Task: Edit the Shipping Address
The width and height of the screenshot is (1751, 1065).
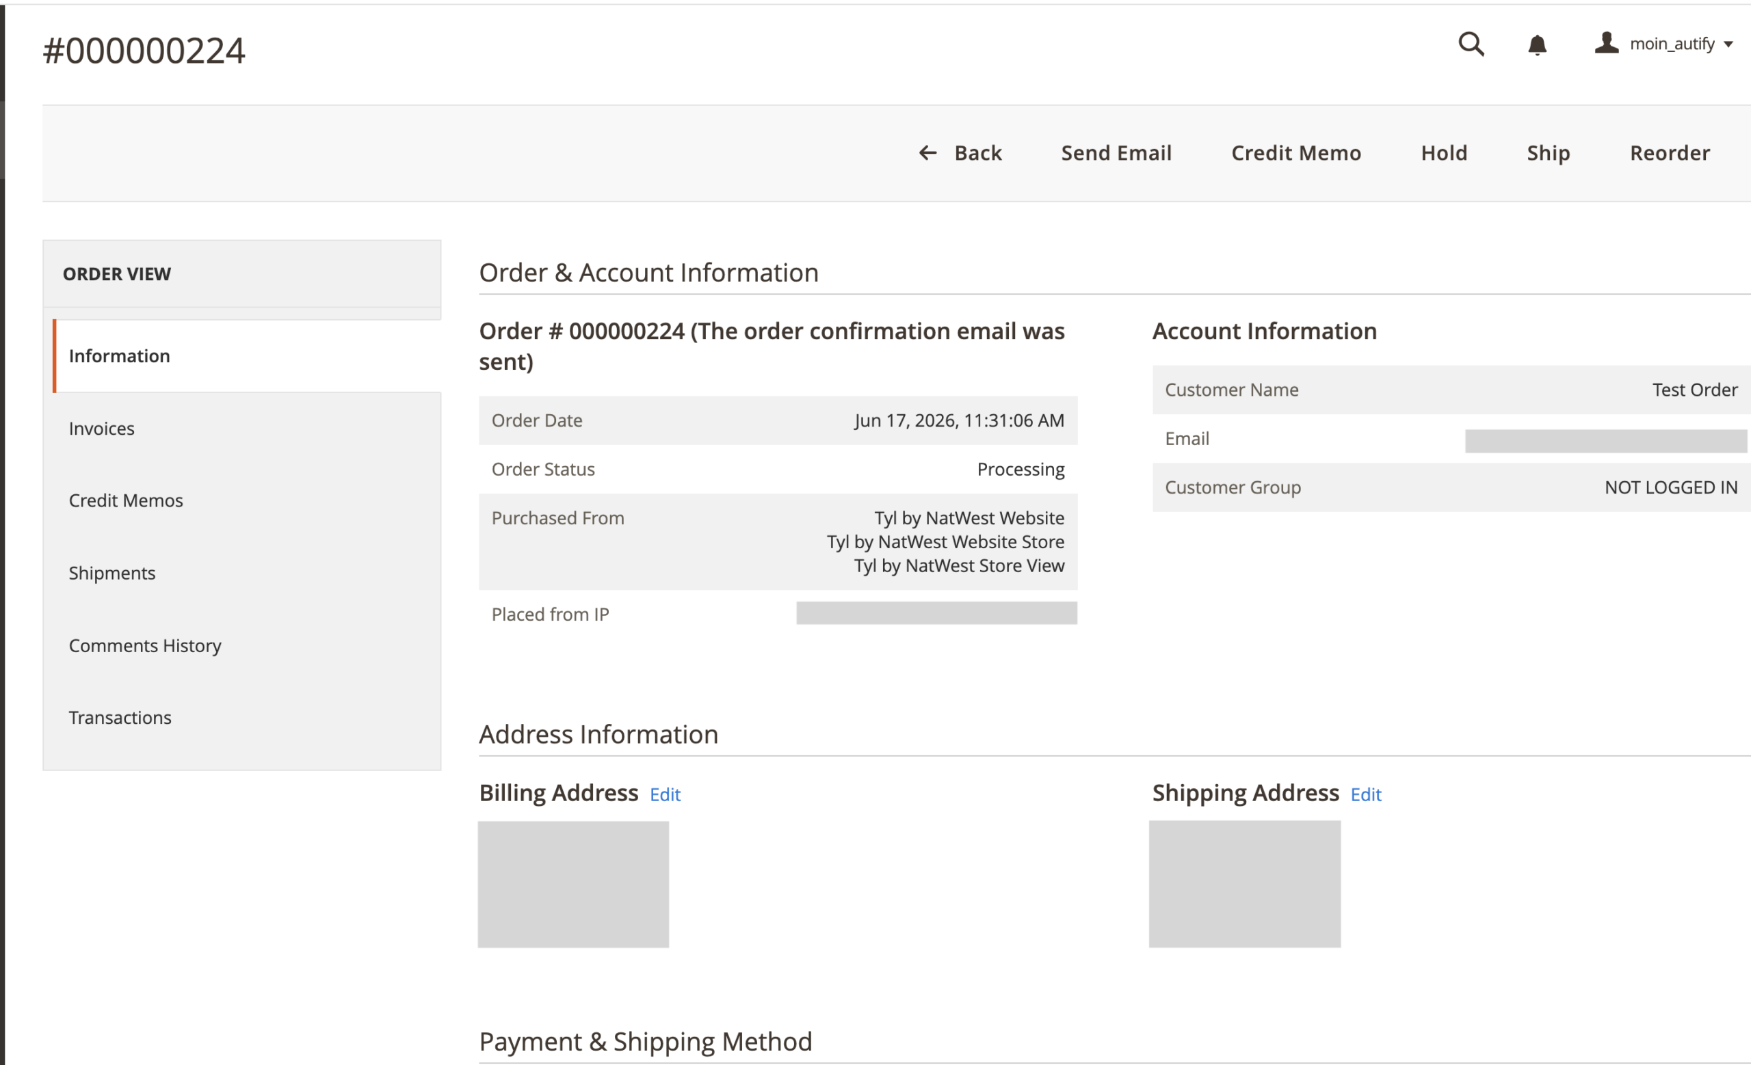Action: point(1366,794)
